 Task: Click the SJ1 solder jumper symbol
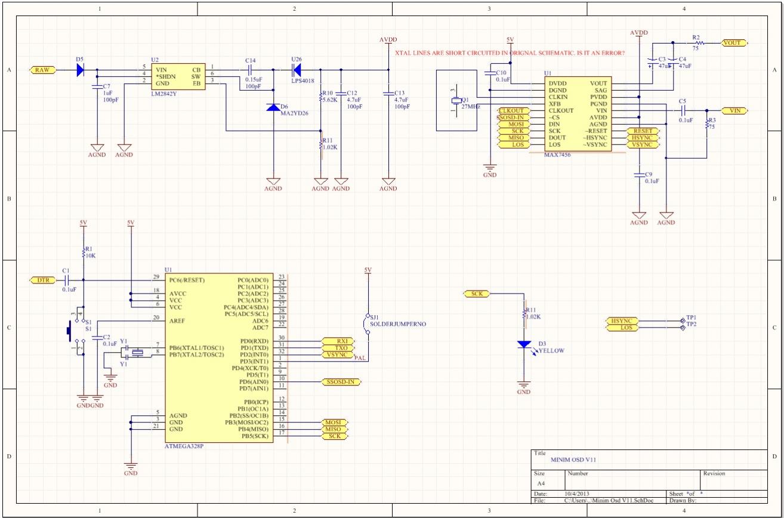pos(367,324)
